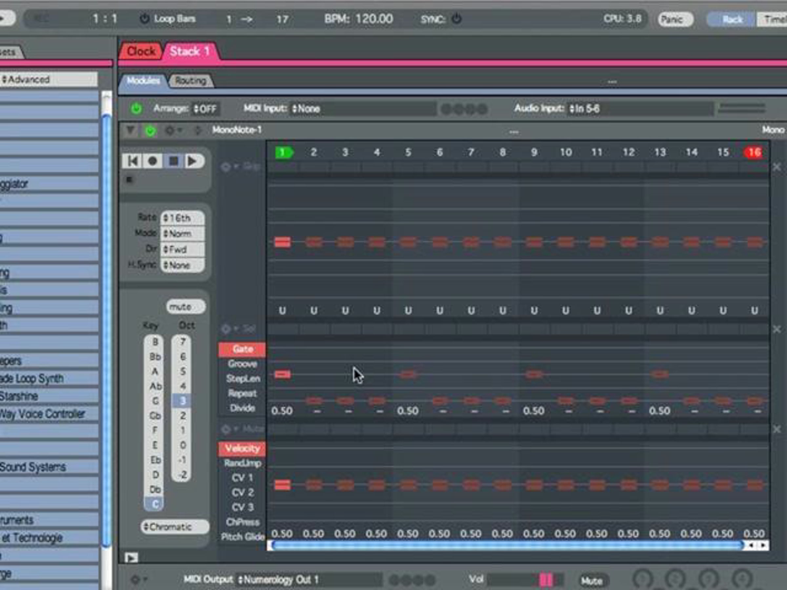The width and height of the screenshot is (787, 590).
Task: Click the X at the end of the strip below step 16
Action: tap(777, 167)
